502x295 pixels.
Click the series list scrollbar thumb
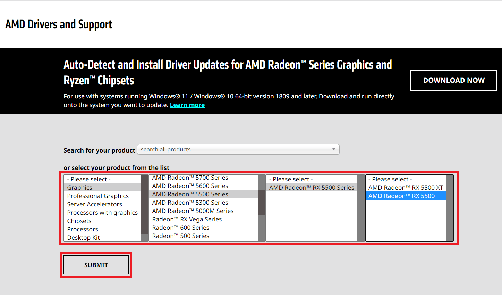tap(262, 203)
